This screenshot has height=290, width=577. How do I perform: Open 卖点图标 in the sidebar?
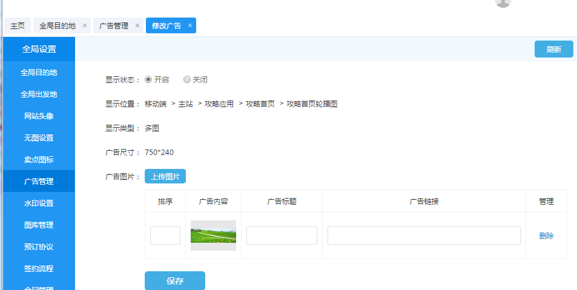tap(39, 159)
